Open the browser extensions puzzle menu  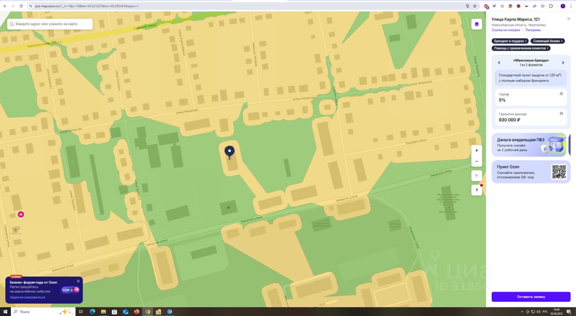click(x=551, y=6)
